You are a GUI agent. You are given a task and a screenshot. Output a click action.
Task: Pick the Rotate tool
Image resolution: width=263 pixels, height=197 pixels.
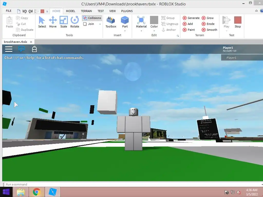pos(75,22)
